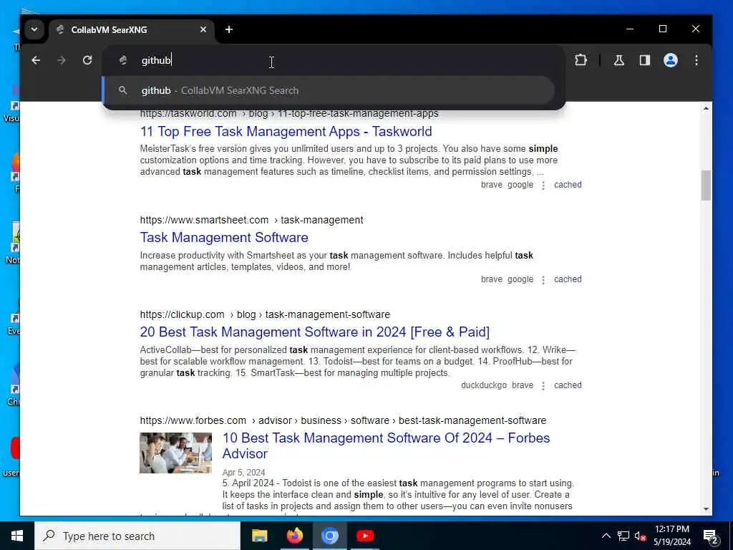
Task: Open the Windows Start menu
Action: (17, 536)
